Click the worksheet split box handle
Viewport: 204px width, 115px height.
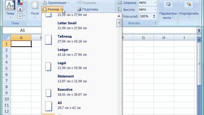(199, 36)
